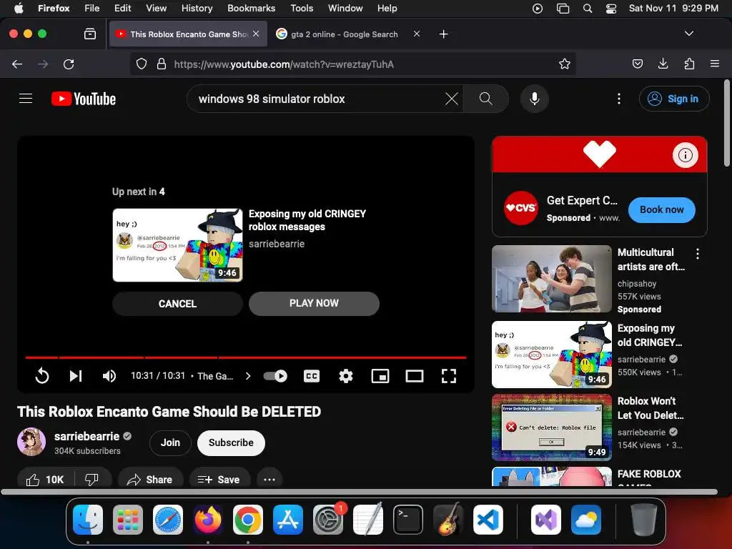
Task: Open the Firefox downloads panel
Action: [663, 64]
